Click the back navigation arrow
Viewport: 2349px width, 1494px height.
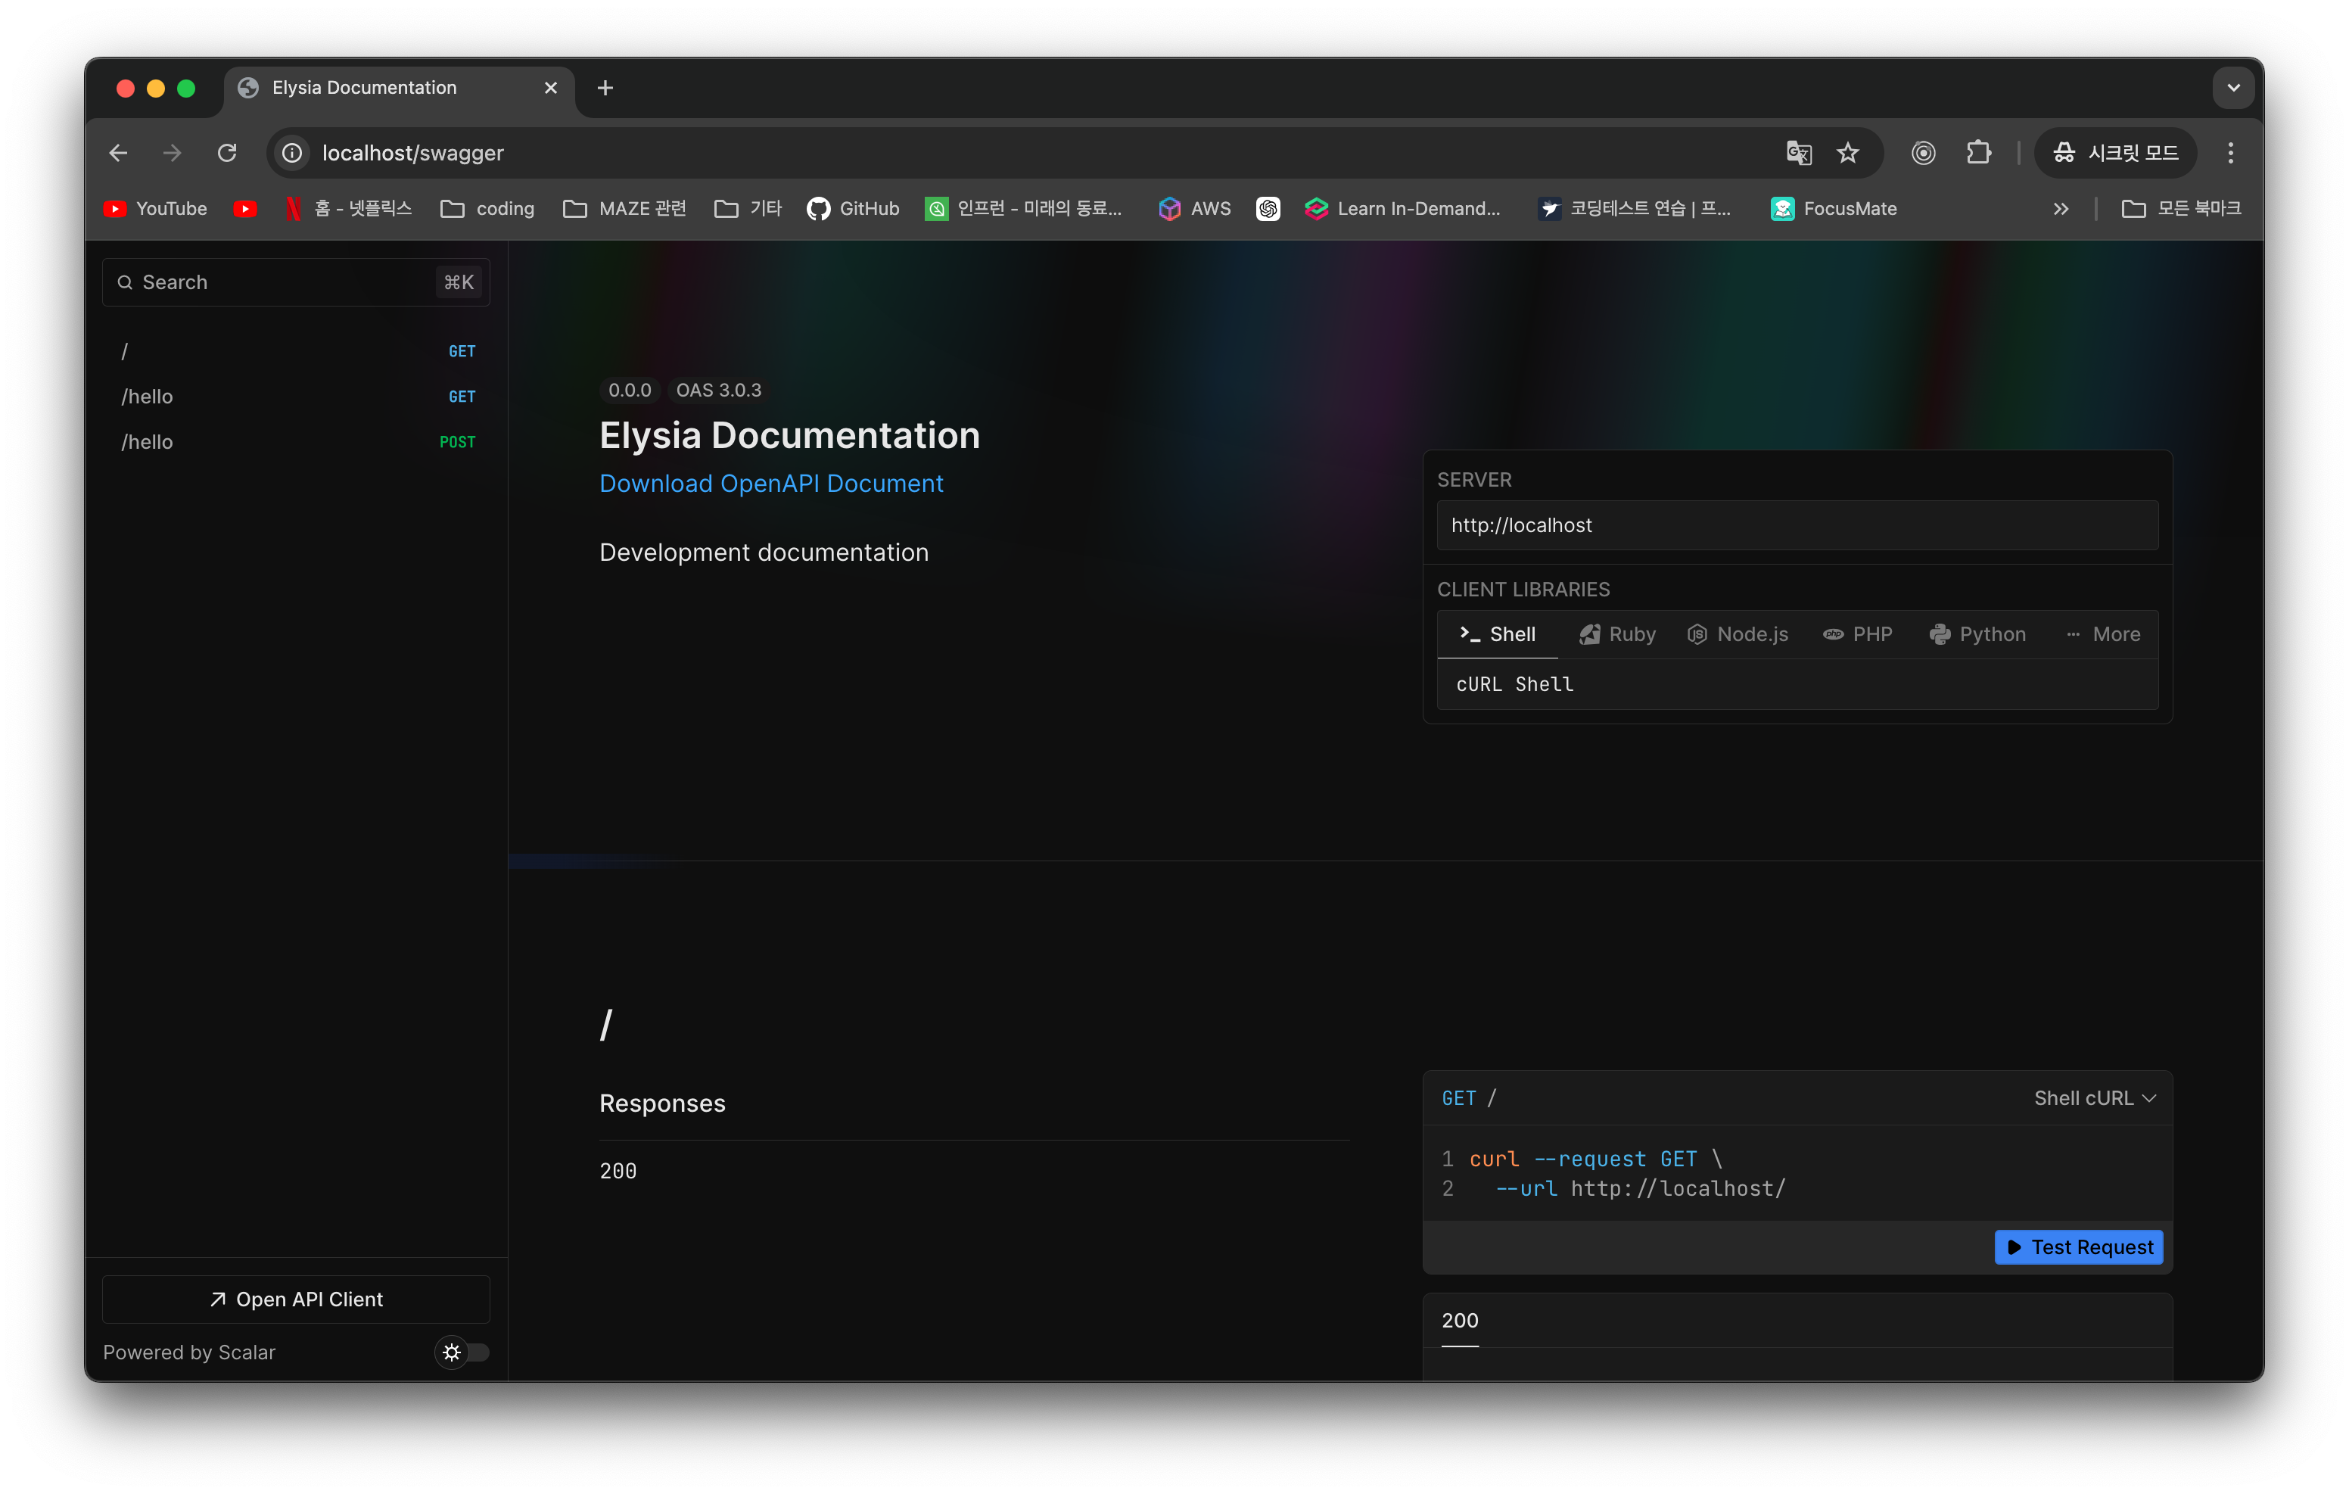(x=119, y=153)
